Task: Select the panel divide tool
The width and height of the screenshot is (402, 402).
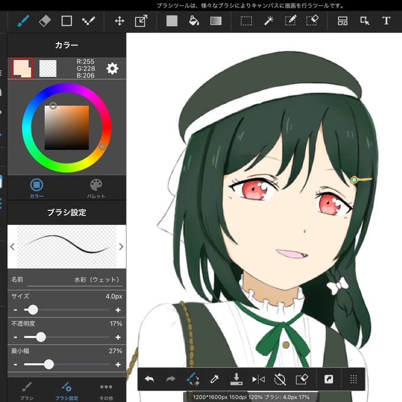Action: (x=342, y=21)
